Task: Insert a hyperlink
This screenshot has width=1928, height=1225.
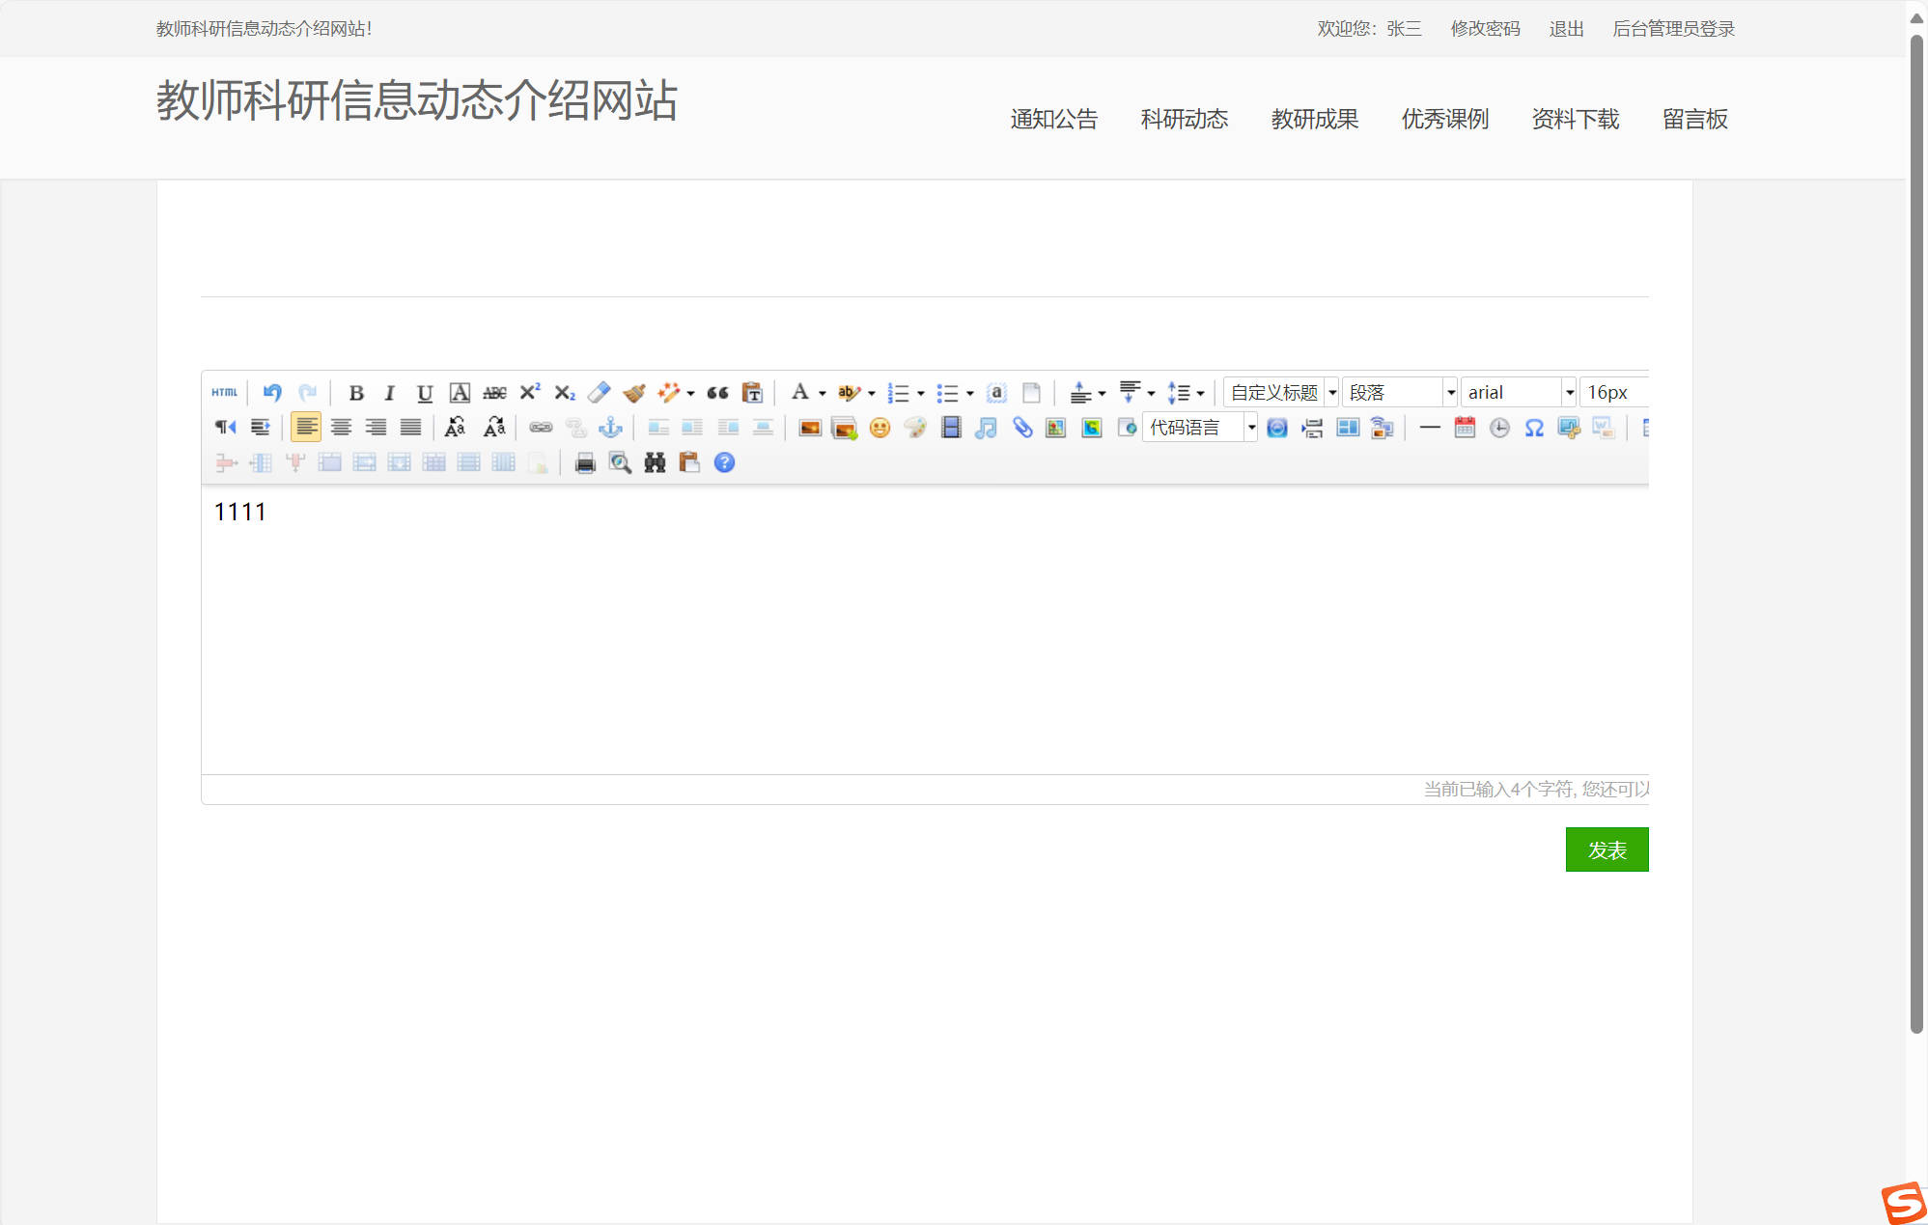Action: 541,428
